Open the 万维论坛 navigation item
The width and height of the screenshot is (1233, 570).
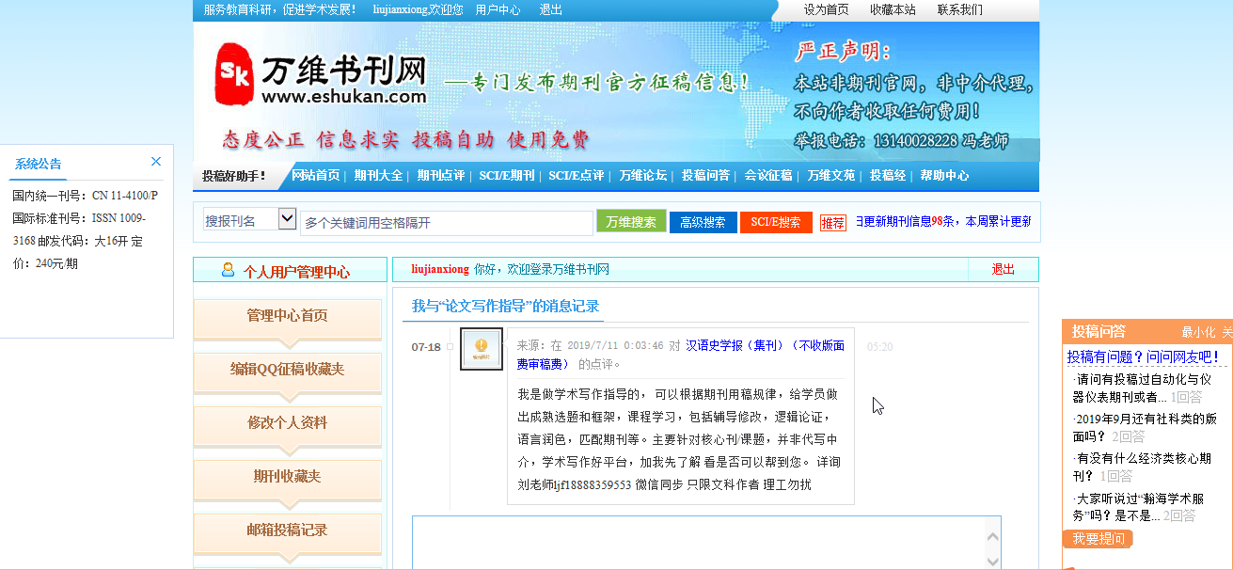[x=642, y=176]
